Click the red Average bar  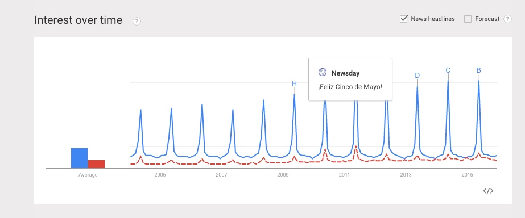click(x=97, y=164)
